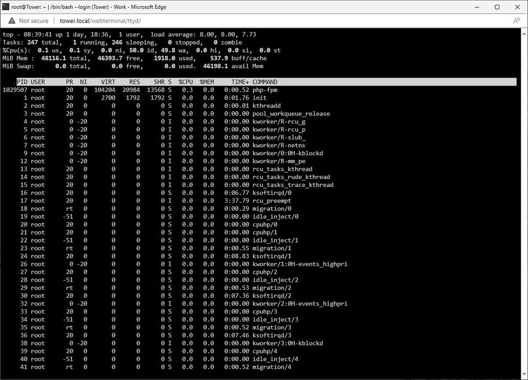Viewport: 528px width, 380px height.
Task: Click the %CPU column header
Action: pyautogui.click(x=185, y=82)
